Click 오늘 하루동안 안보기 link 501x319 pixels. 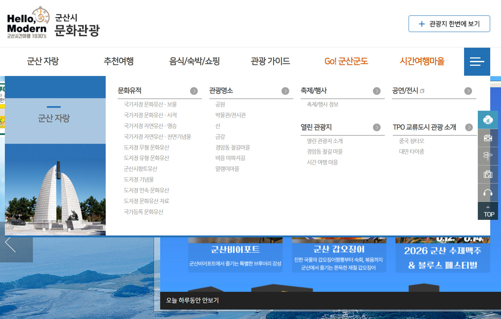(193, 300)
